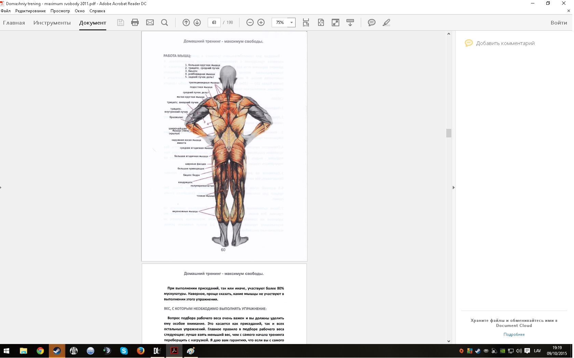Follow the Подробнее link

tap(514, 334)
